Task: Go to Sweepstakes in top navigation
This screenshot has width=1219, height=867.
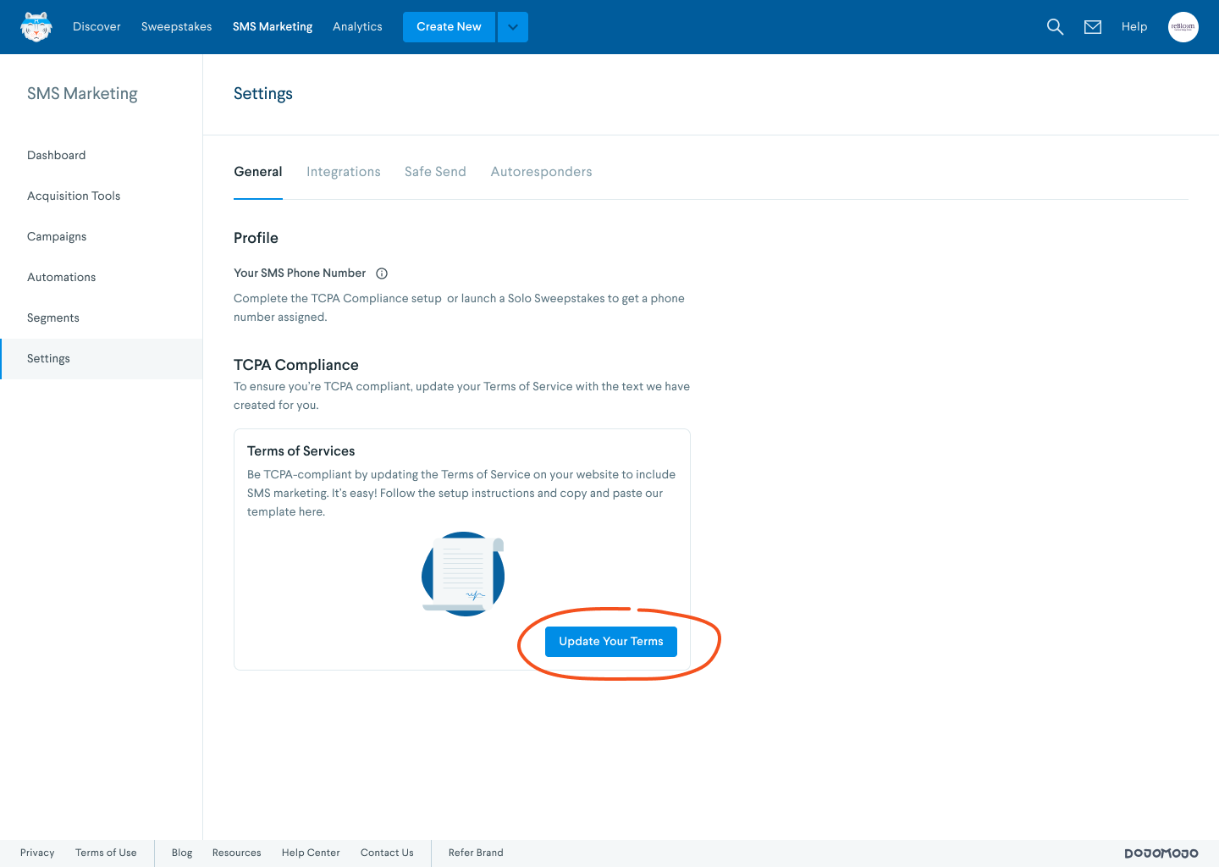Action: coord(177,27)
